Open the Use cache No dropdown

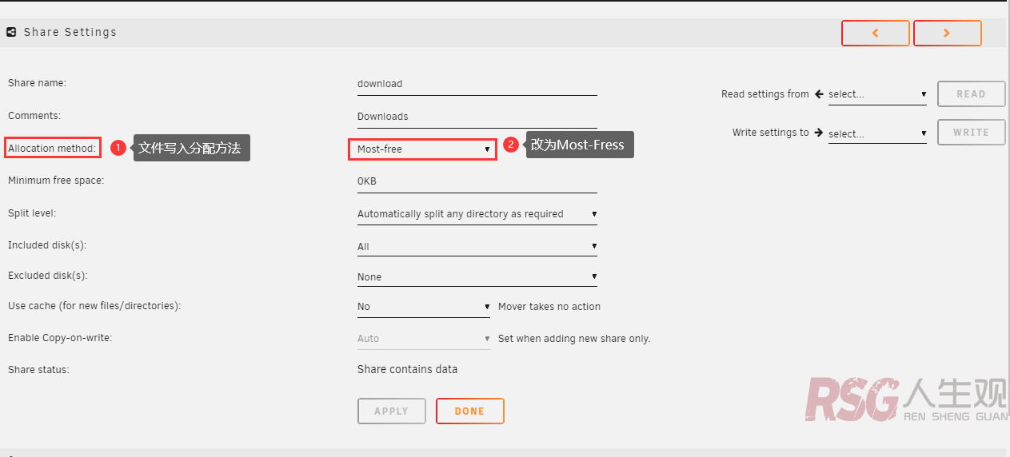point(424,307)
